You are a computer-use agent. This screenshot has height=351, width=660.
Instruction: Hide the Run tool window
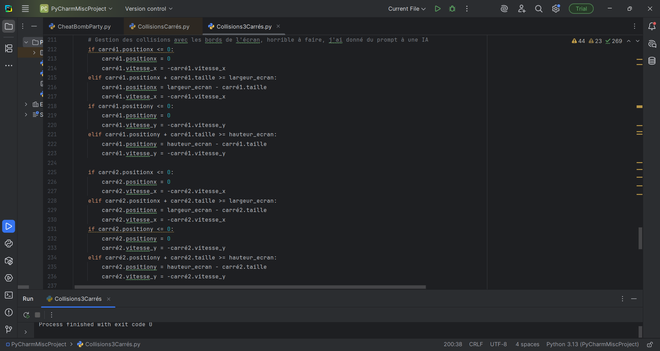coord(634,299)
